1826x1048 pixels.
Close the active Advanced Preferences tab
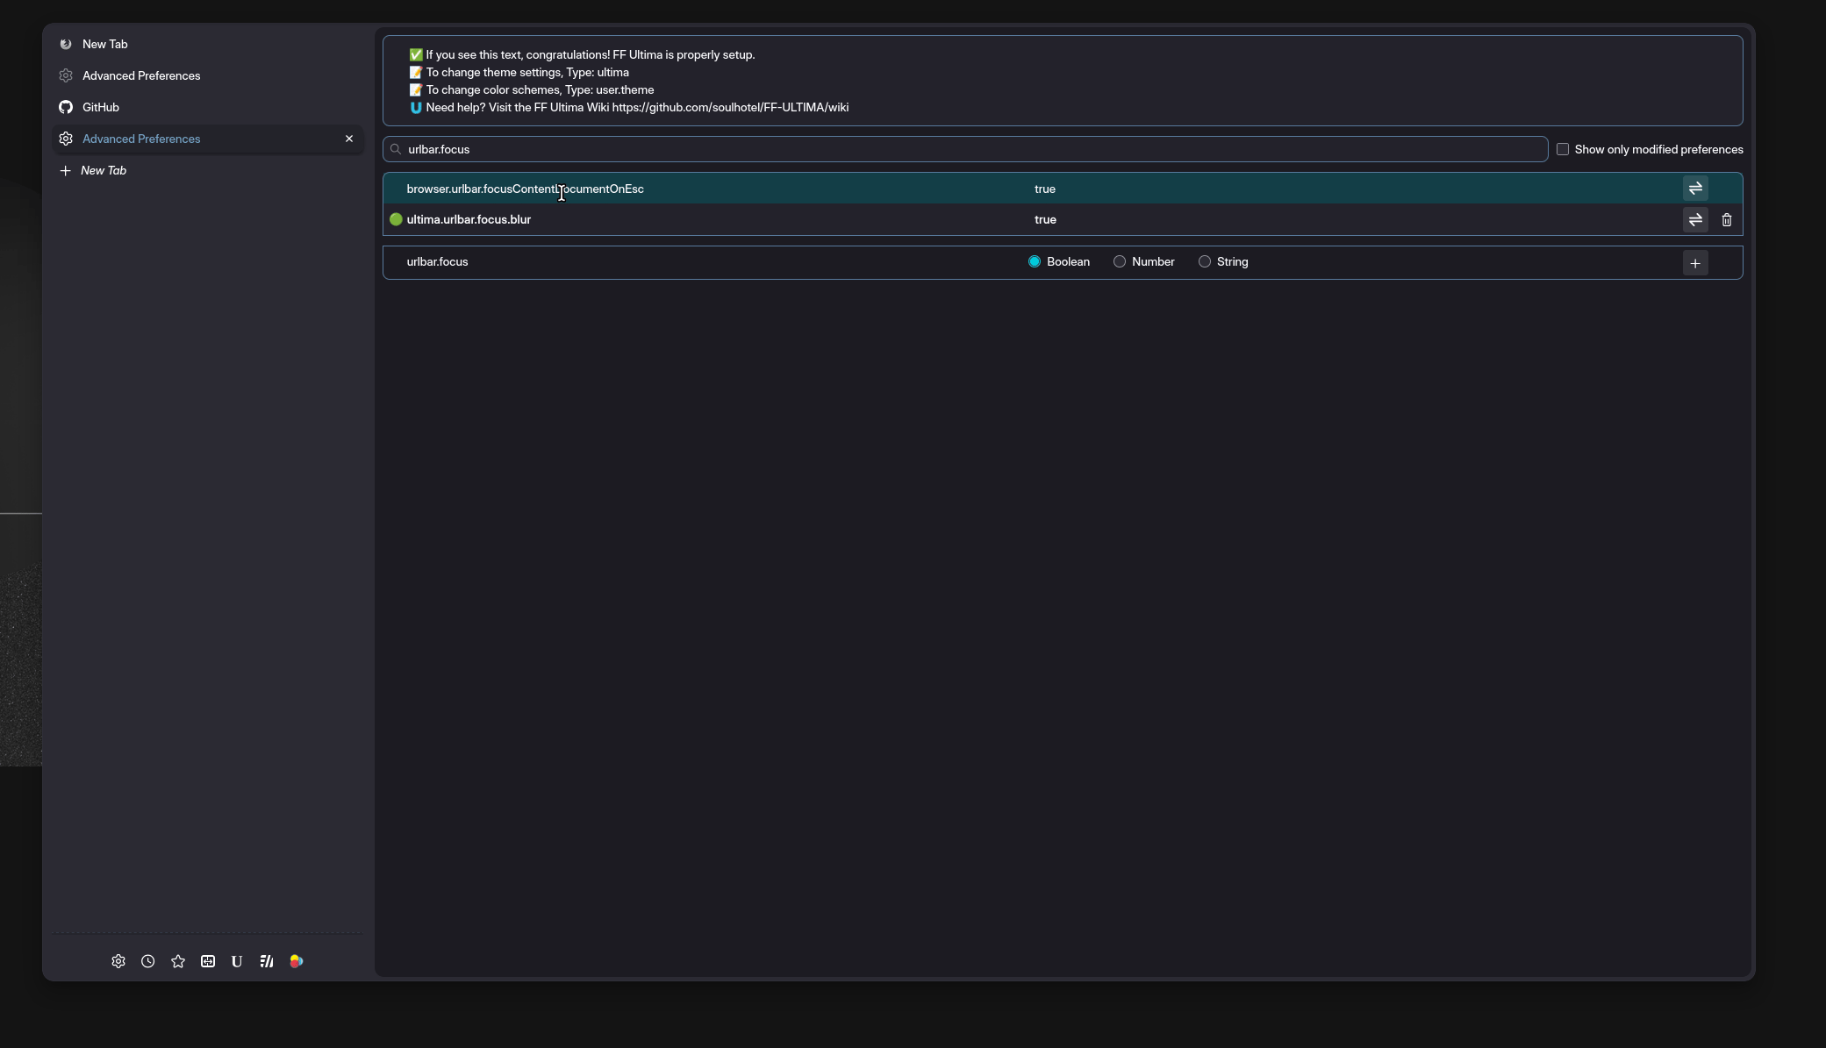349,139
